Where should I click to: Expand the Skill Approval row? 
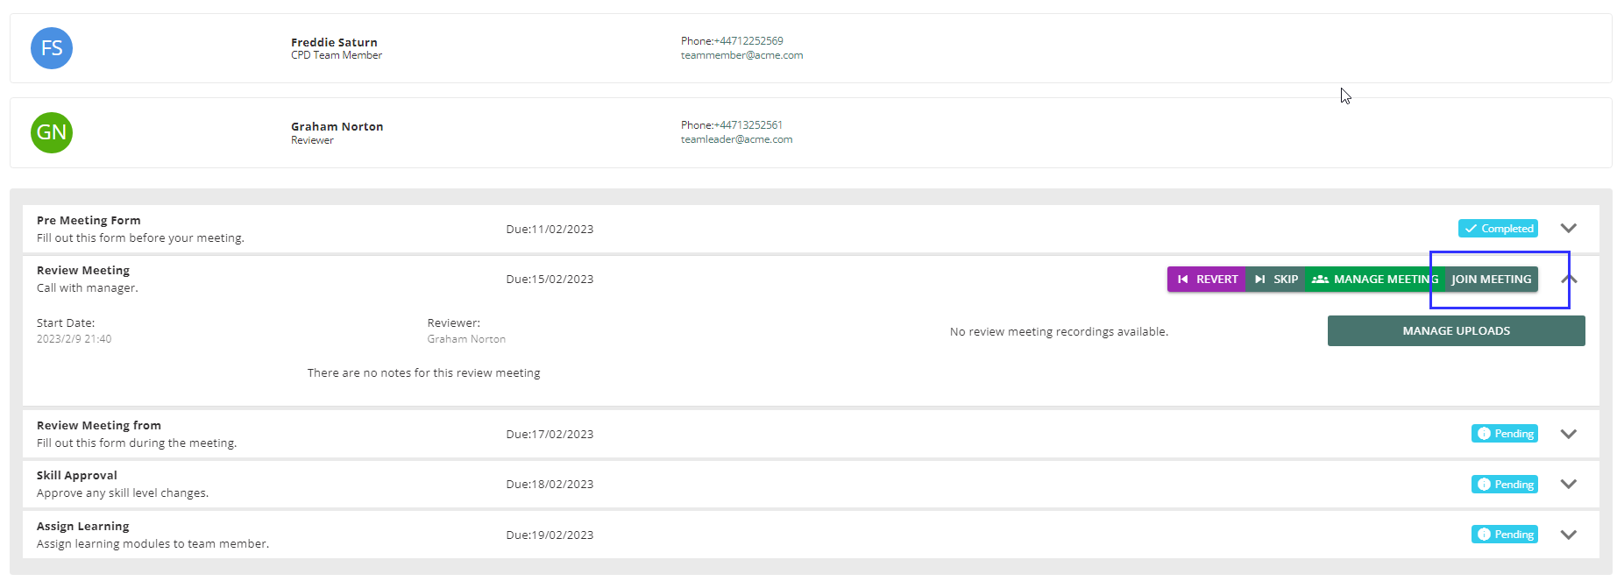1568,485
